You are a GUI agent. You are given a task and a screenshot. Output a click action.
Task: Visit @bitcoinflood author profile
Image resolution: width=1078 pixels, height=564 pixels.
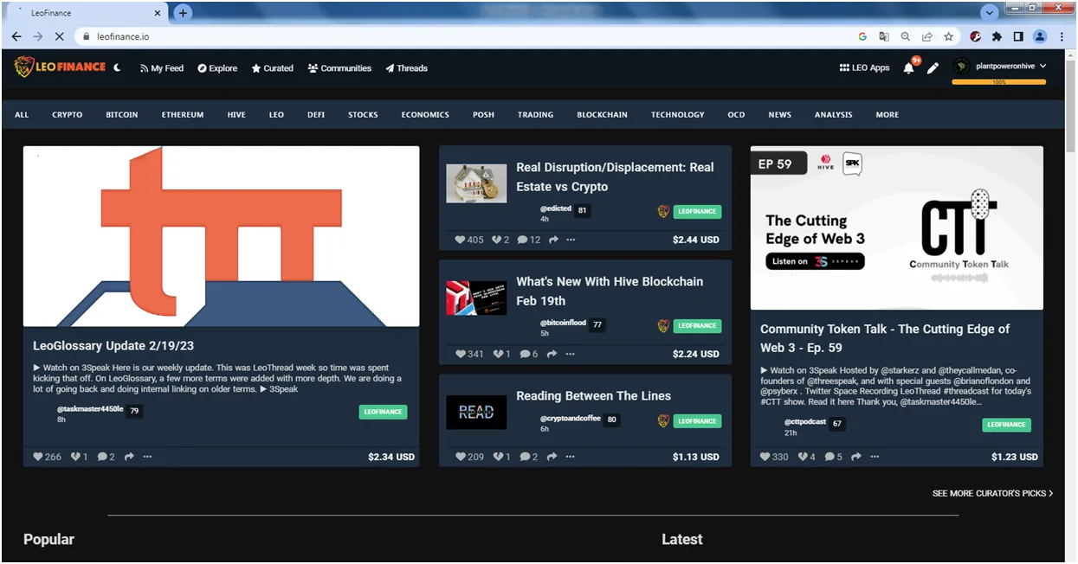click(563, 323)
